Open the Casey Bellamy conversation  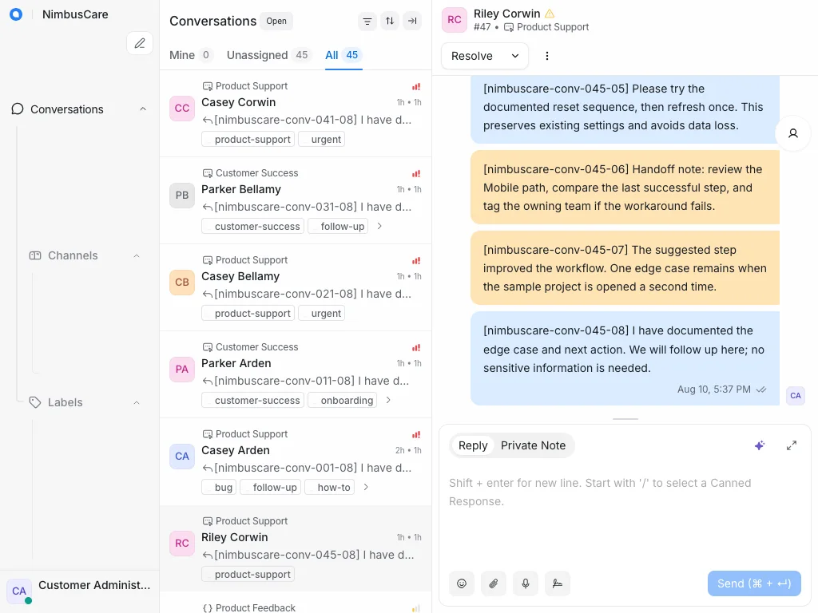point(296,287)
